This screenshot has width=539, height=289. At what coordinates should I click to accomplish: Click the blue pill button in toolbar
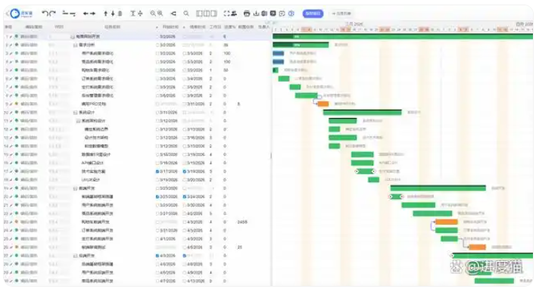pos(313,14)
